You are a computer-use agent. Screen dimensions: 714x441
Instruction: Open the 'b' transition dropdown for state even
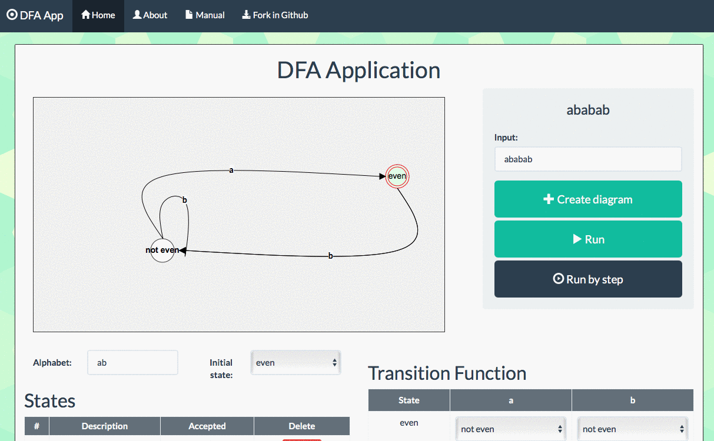(x=632, y=429)
